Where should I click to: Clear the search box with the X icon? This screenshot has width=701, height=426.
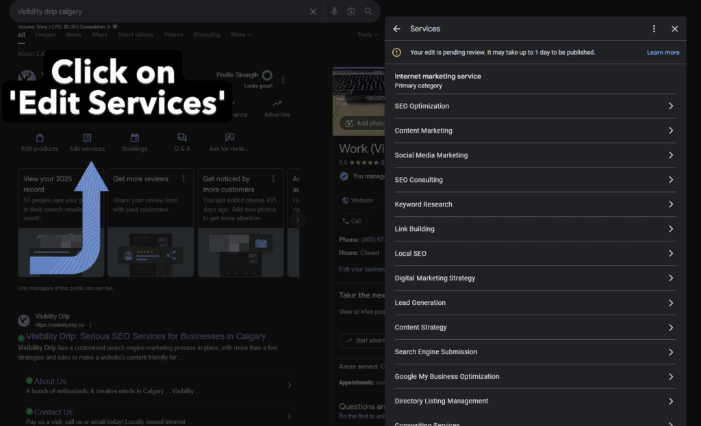[313, 12]
